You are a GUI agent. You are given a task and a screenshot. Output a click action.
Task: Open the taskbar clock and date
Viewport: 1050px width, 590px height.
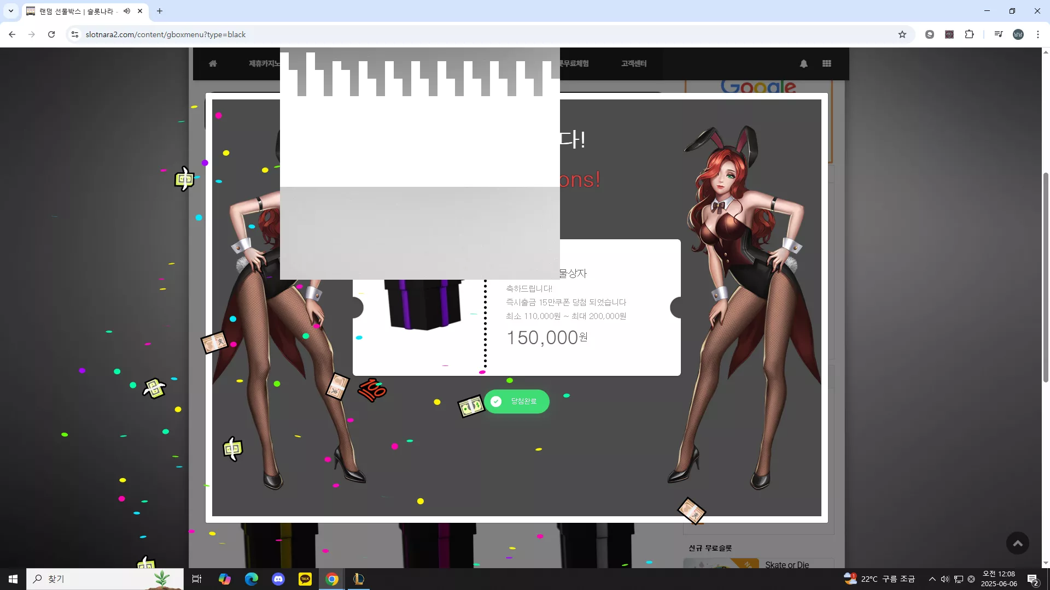[999, 579]
